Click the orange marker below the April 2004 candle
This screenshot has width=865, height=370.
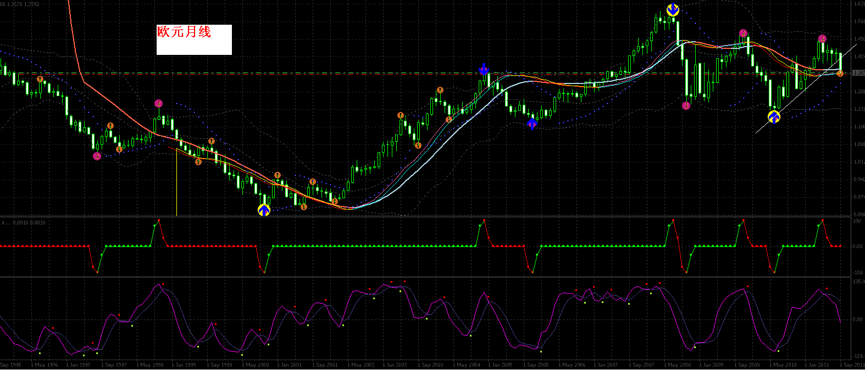pos(449,119)
